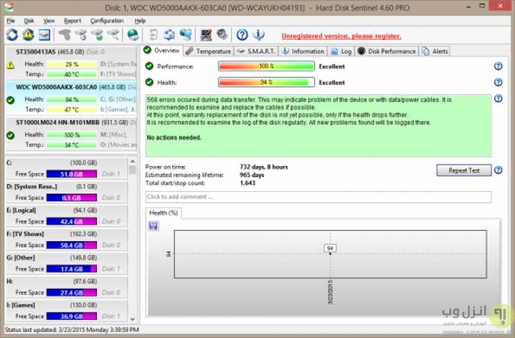Open the File menu
The image size is (515, 338).
point(10,21)
